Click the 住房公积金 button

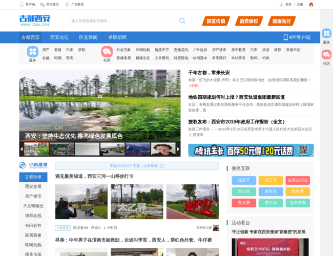(x=298, y=180)
